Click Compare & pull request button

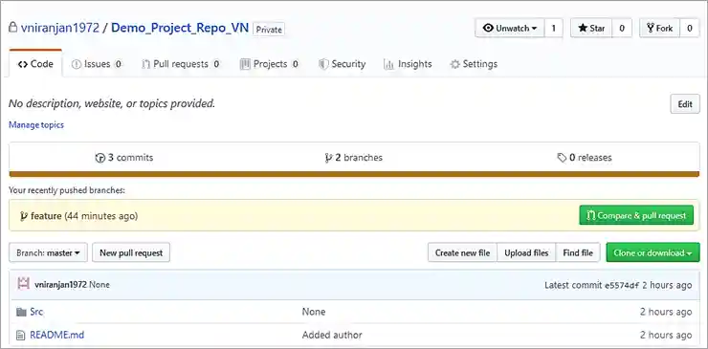click(635, 216)
